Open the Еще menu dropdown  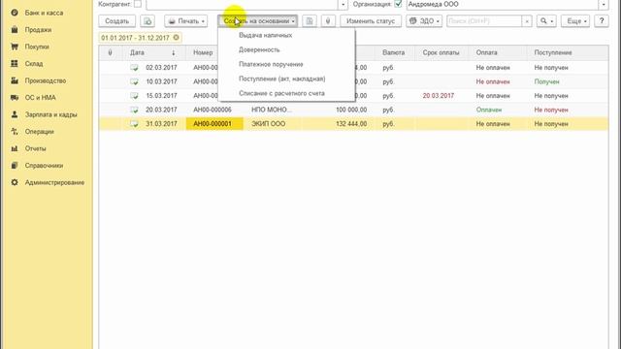coord(575,21)
